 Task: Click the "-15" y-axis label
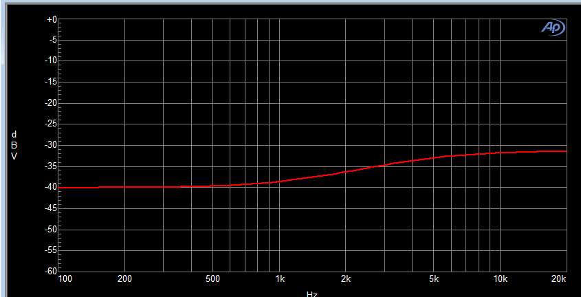[51, 82]
